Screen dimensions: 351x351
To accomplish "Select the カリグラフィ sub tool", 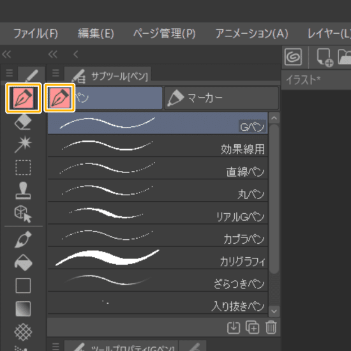I will [x=158, y=258].
